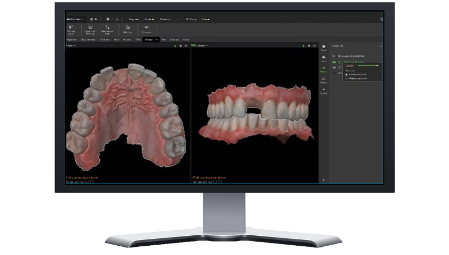Click the dimmed red ribbon tool
Viewport: 449px width, 255px height.
click(147, 29)
